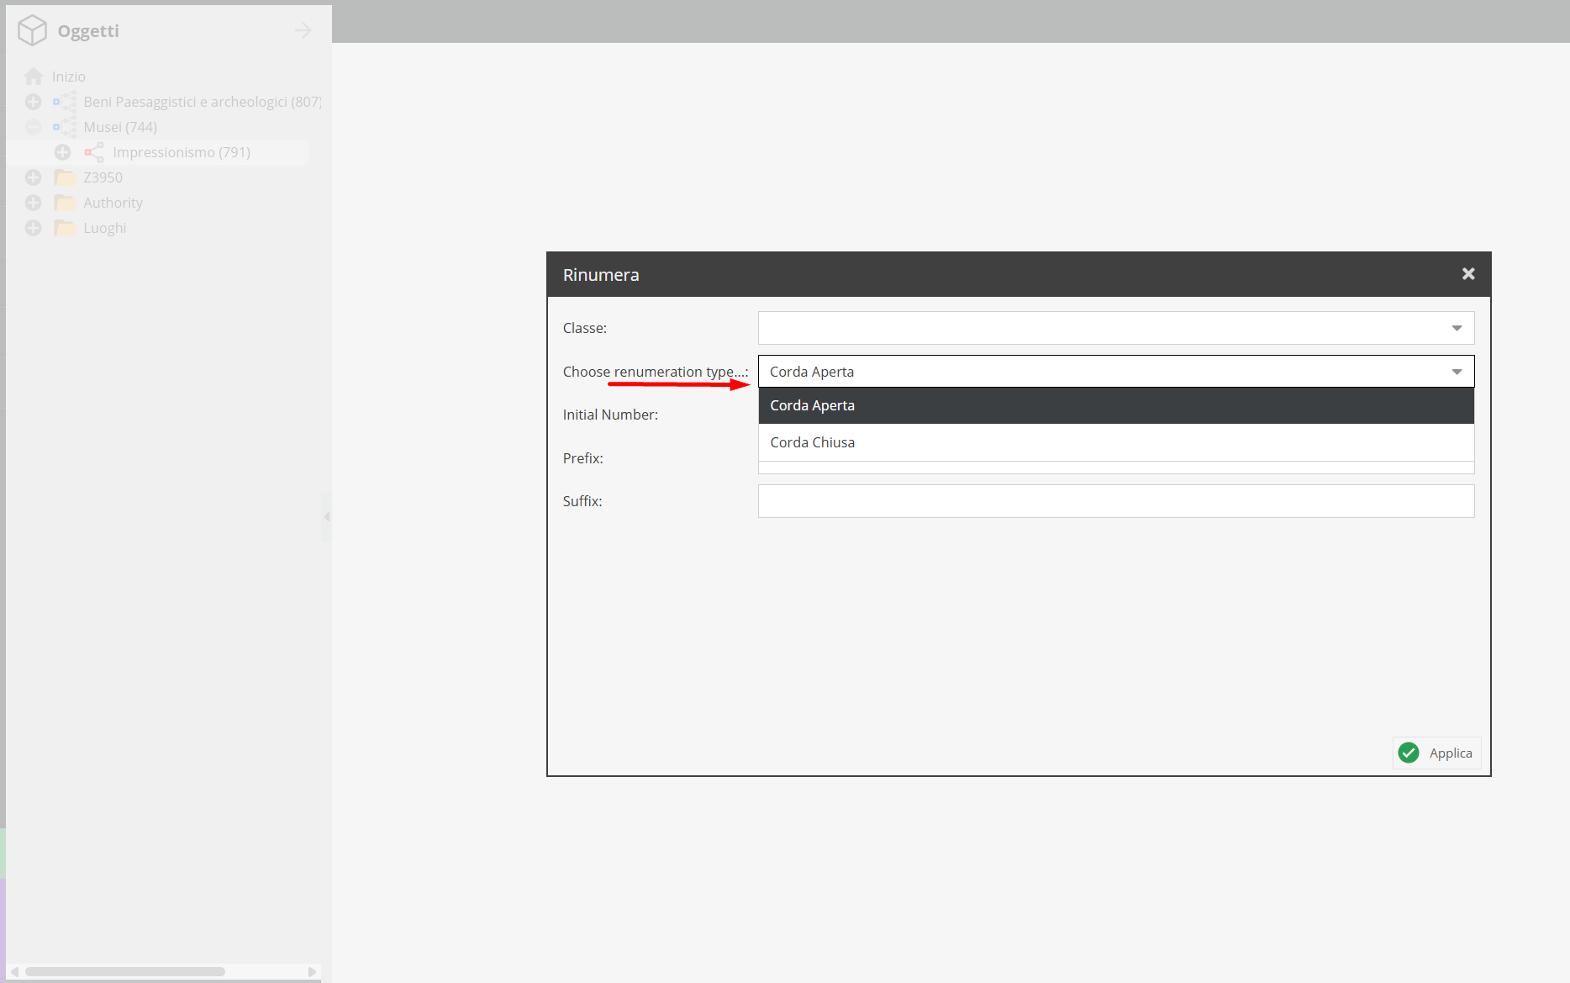This screenshot has height=983, width=1570.
Task: Click the Initial Number label
Action: [x=610, y=415]
